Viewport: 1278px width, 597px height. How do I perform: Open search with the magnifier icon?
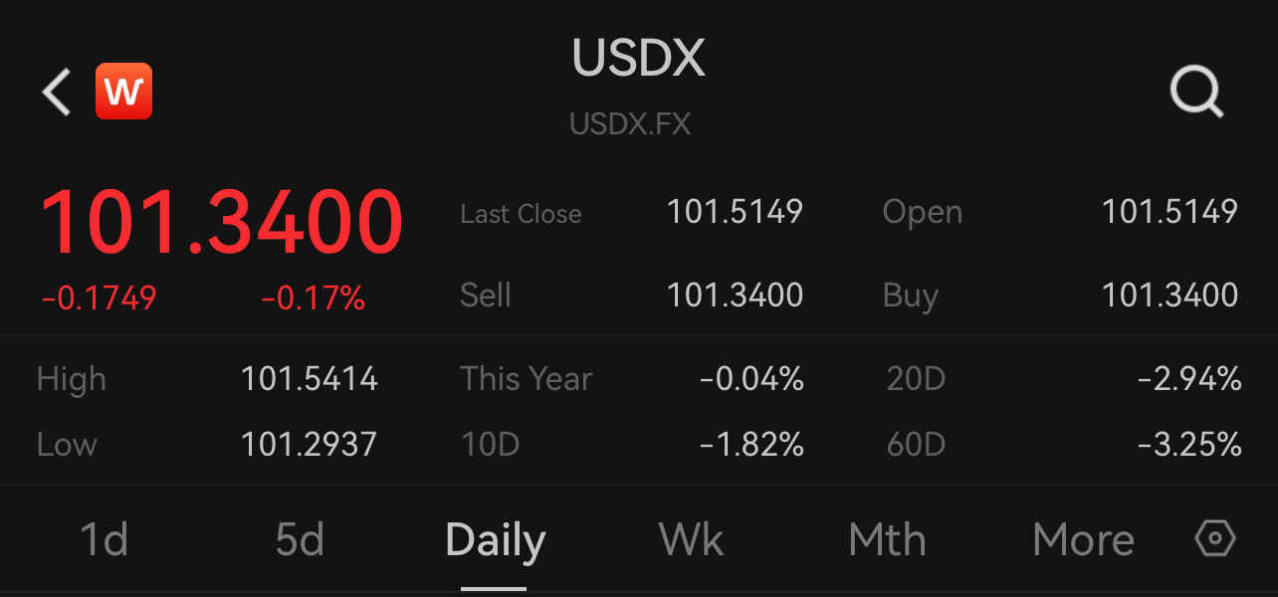[x=1196, y=93]
